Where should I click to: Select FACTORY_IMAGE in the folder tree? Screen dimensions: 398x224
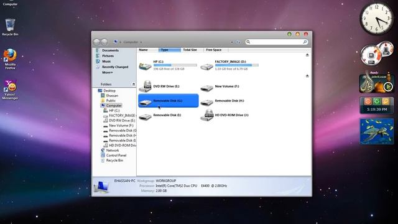[122, 116]
